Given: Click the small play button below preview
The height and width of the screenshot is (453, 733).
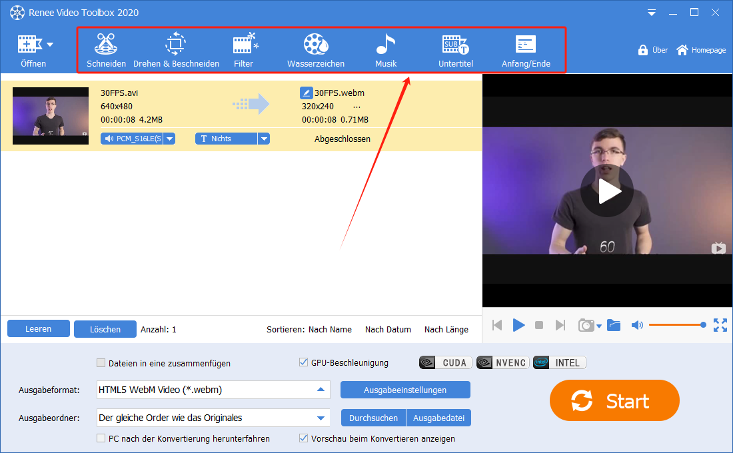Looking at the screenshot, I should coord(518,325).
